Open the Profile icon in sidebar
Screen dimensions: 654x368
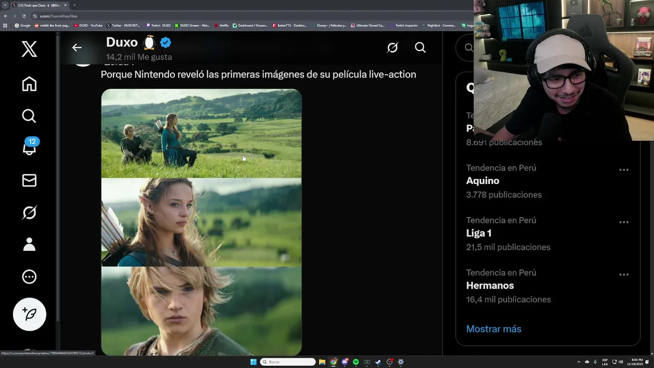29,244
